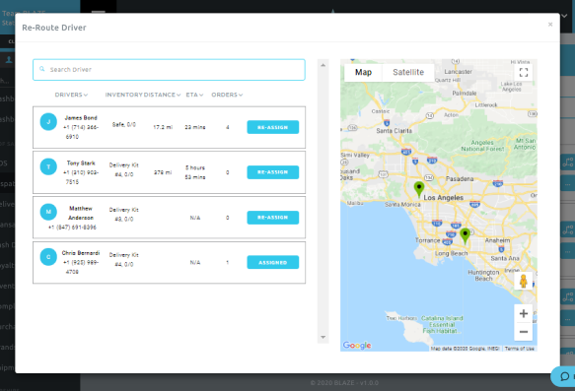The height and width of the screenshot is (391, 575).
Task: Toggle fullscreen map view
Action: 524,72
